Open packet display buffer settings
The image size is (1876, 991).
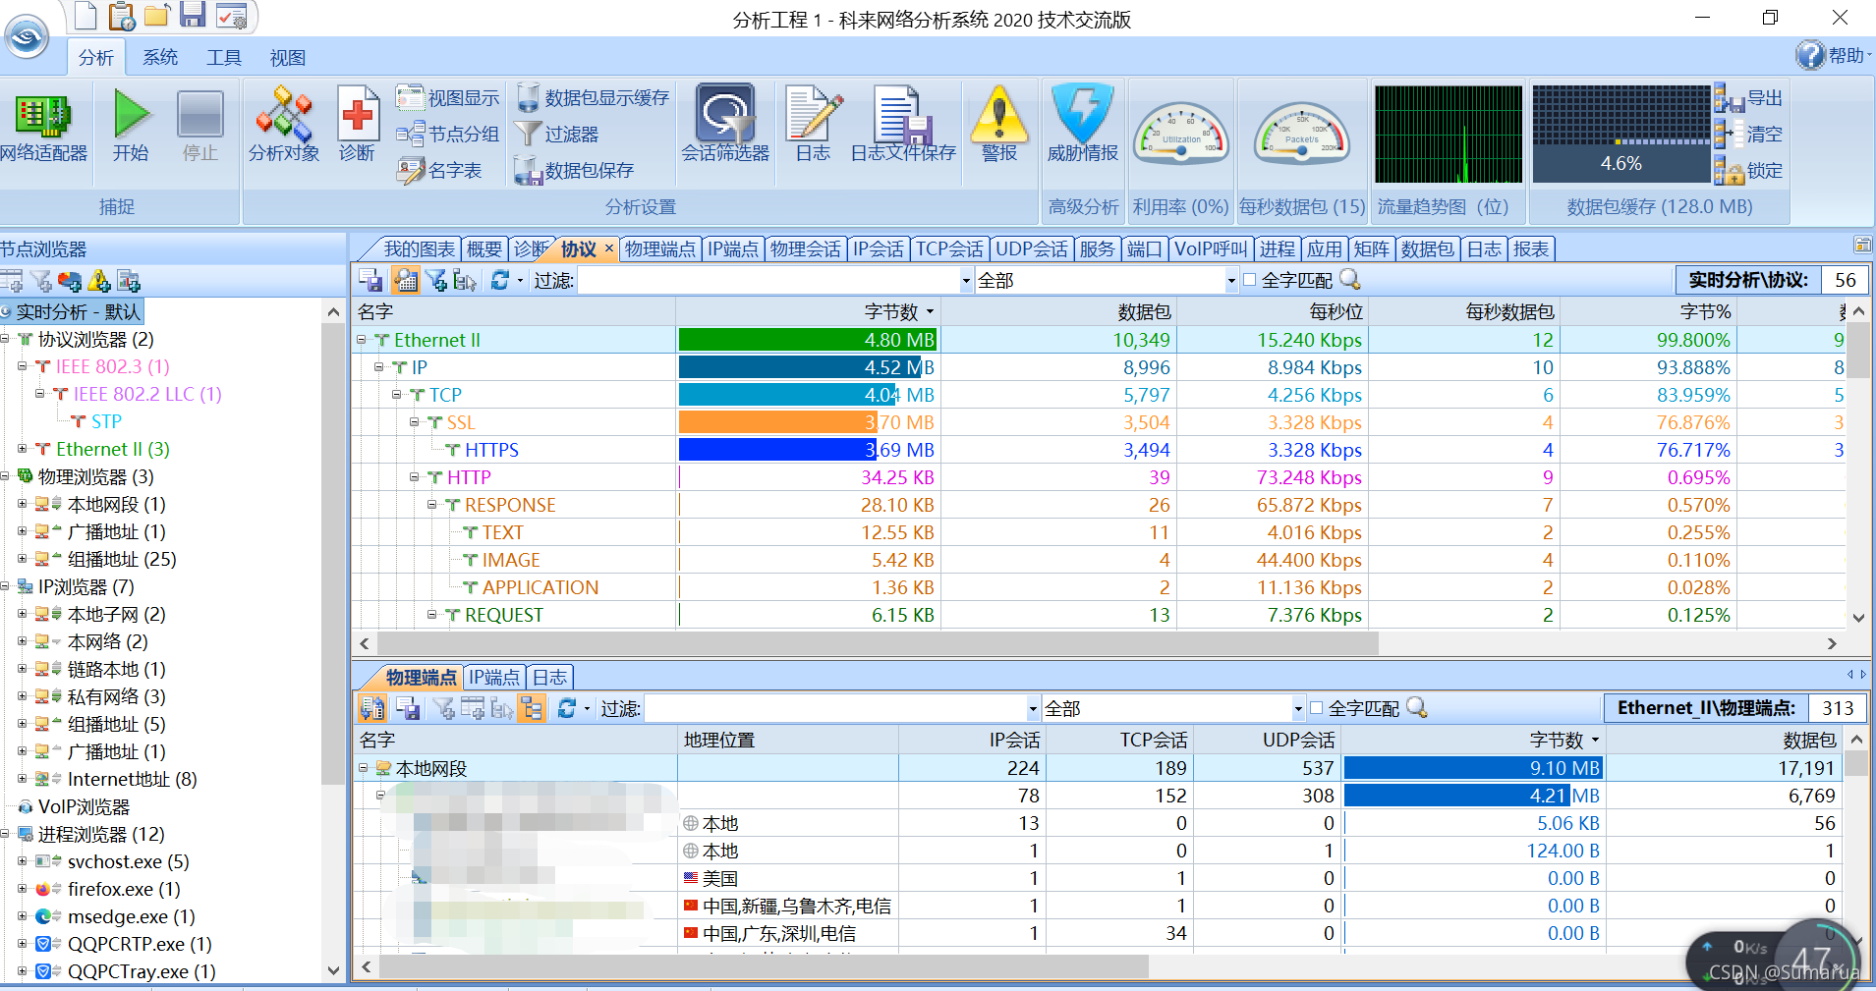tap(593, 98)
